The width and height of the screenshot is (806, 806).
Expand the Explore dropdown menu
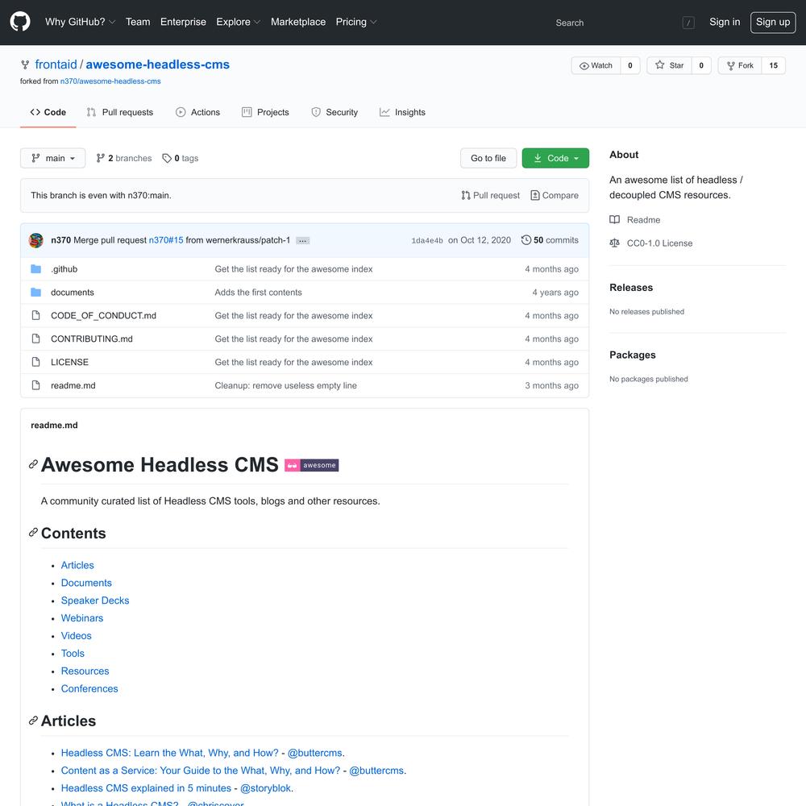pos(238,22)
